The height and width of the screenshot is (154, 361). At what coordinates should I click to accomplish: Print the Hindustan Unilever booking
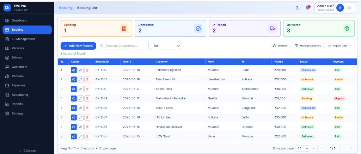coord(74,127)
